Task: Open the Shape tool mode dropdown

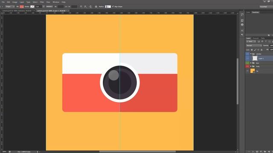Action: [10, 7]
